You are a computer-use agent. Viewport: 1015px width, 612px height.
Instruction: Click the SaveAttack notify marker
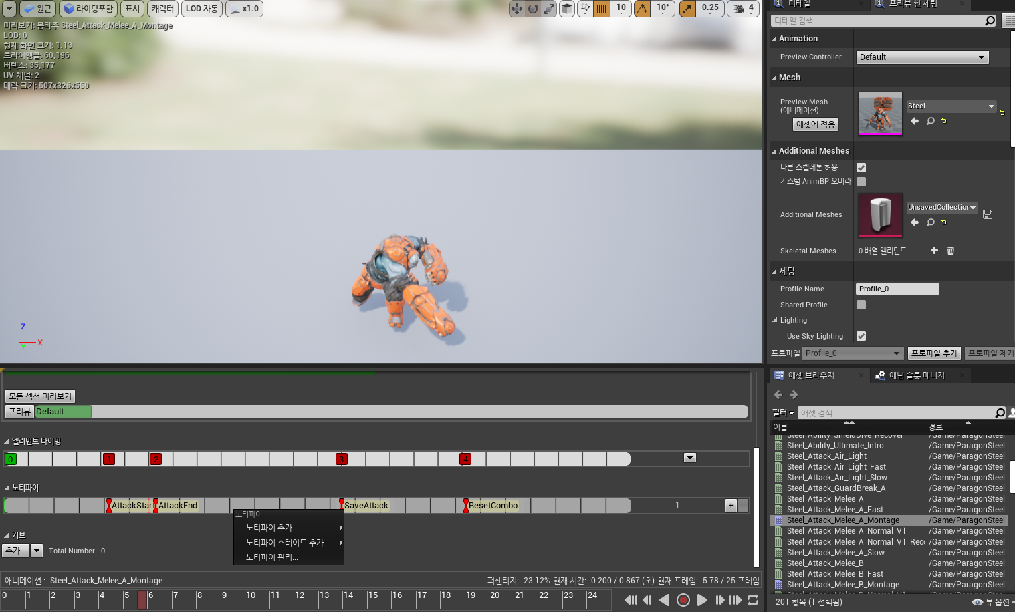tap(364, 506)
